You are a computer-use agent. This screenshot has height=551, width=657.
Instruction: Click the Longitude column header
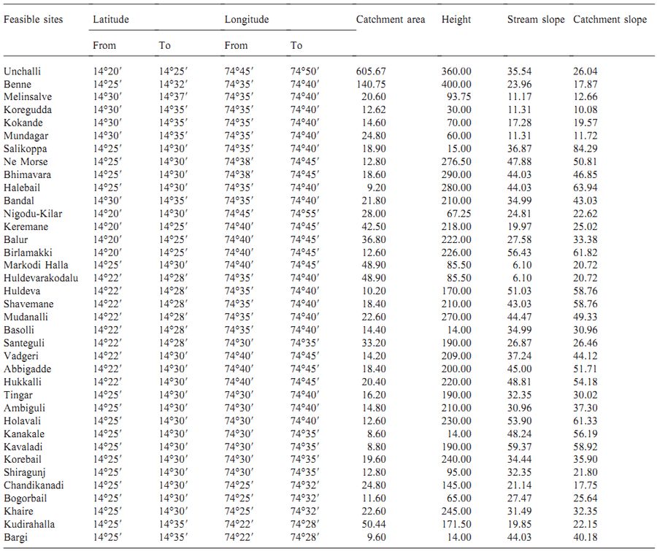[x=247, y=20]
